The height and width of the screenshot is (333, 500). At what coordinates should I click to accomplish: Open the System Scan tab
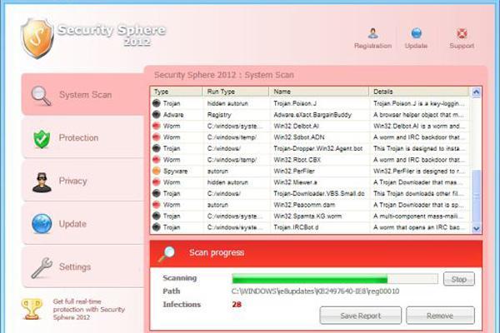(x=82, y=95)
